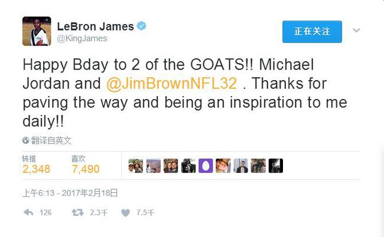This screenshot has width=384, height=237.
Task: Click the purple egg avatar
Action: point(206,166)
